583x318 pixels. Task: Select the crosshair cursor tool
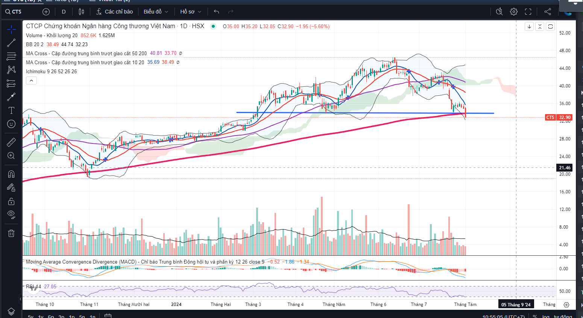[11, 29]
